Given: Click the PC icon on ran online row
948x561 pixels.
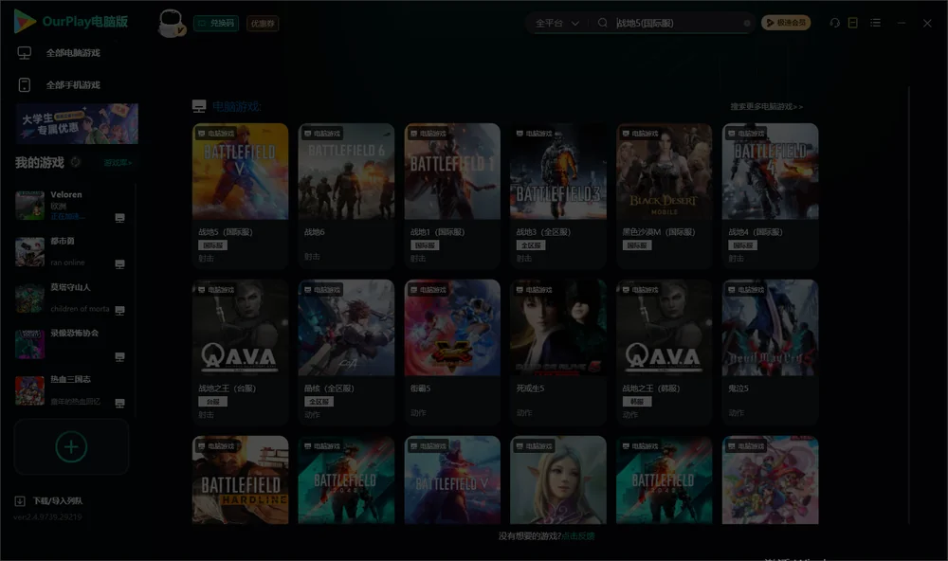Looking at the screenshot, I should click(119, 264).
